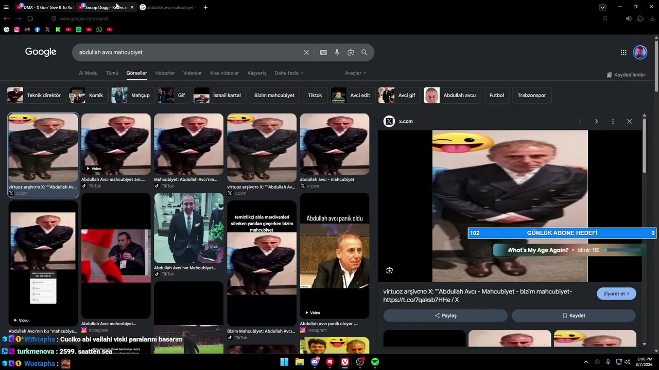Open the browser tab list dropdown
The width and height of the screenshot is (659, 370).
tap(602, 7)
